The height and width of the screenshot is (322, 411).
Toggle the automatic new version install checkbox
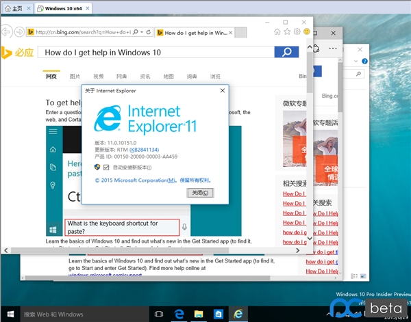tap(106, 167)
